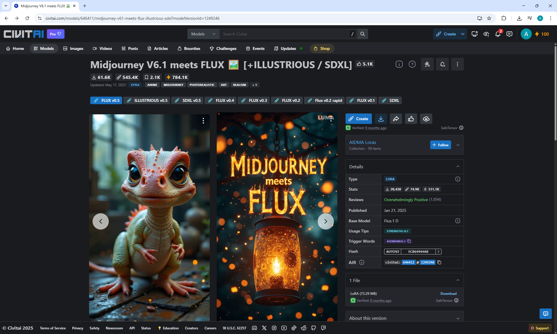
Task: Copy the AIR identifier
Action: [440, 262]
